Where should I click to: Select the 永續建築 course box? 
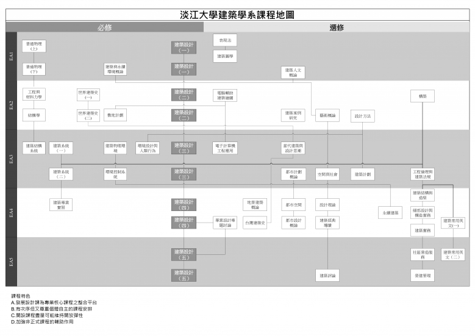coord(390,213)
